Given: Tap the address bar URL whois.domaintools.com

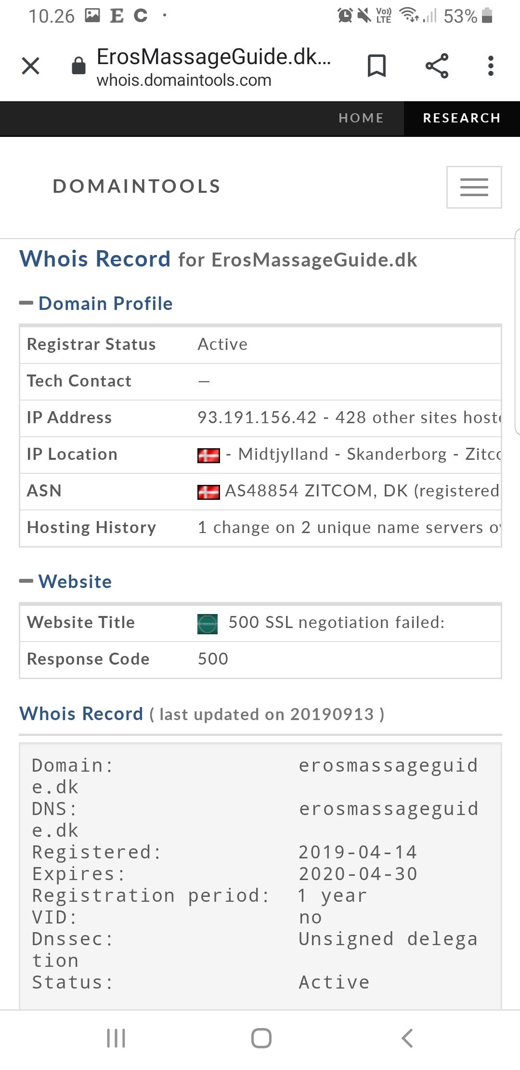Looking at the screenshot, I should tap(184, 80).
